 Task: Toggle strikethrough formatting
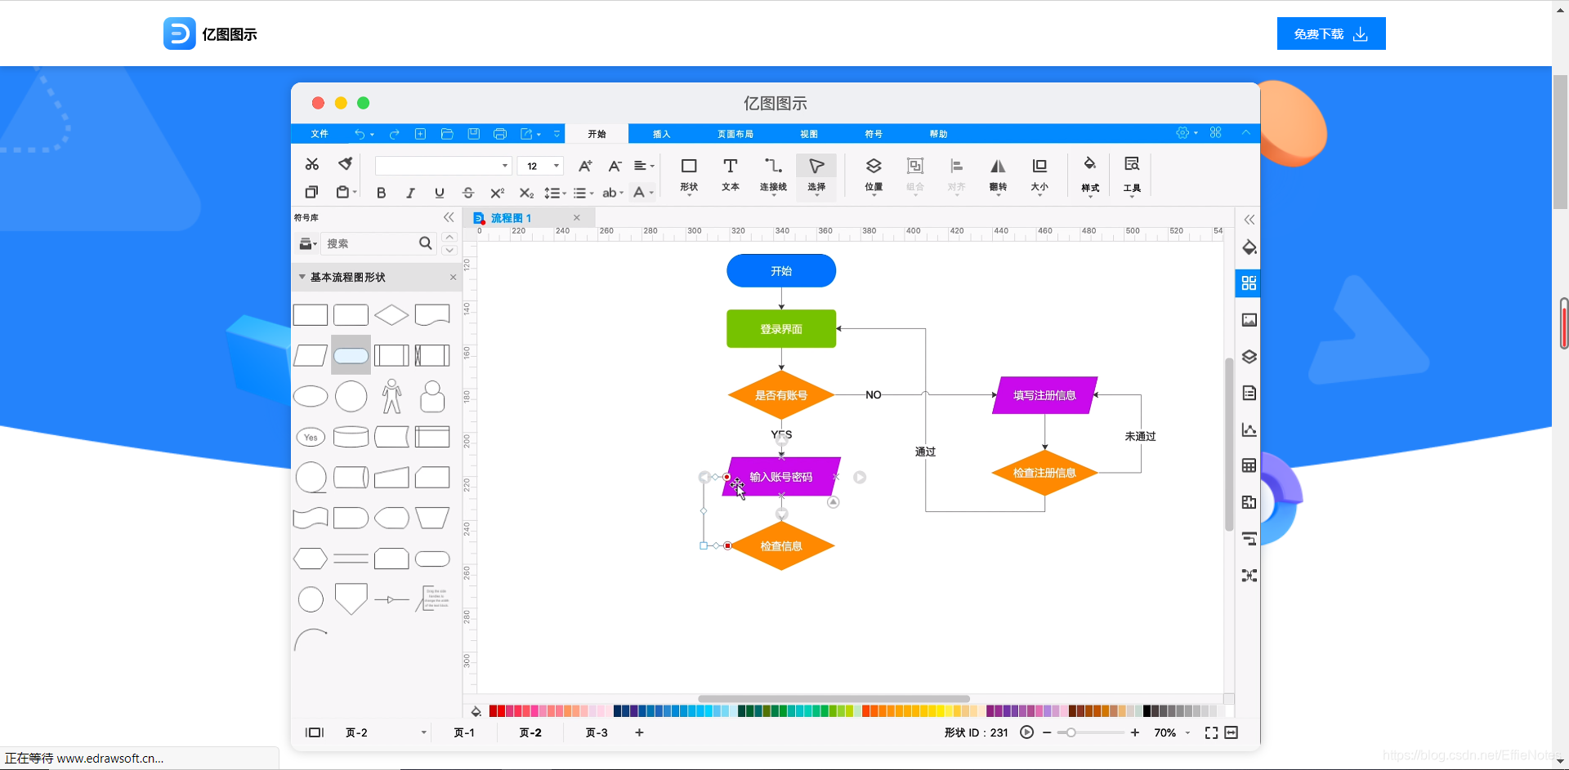pyautogui.click(x=468, y=193)
